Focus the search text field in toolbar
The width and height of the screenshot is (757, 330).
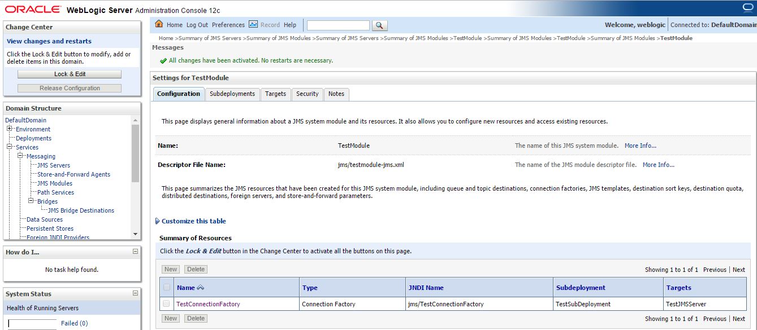(x=338, y=25)
